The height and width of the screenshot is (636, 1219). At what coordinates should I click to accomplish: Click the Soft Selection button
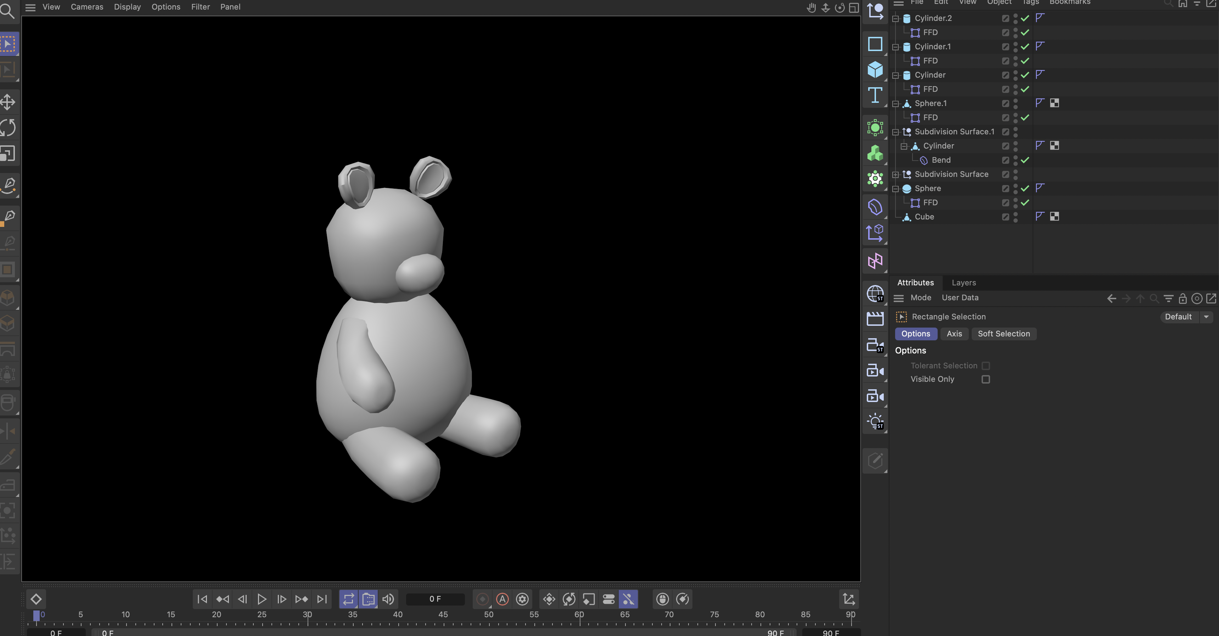coord(1004,333)
